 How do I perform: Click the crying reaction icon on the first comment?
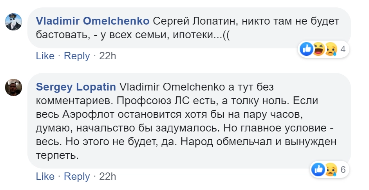330,49
